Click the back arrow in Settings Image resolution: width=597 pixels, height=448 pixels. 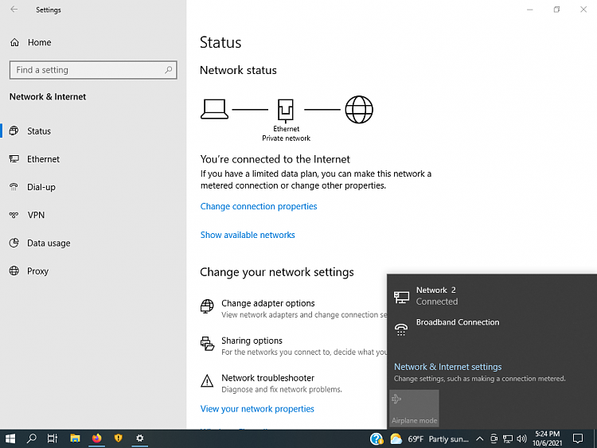pyautogui.click(x=14, y=10)
